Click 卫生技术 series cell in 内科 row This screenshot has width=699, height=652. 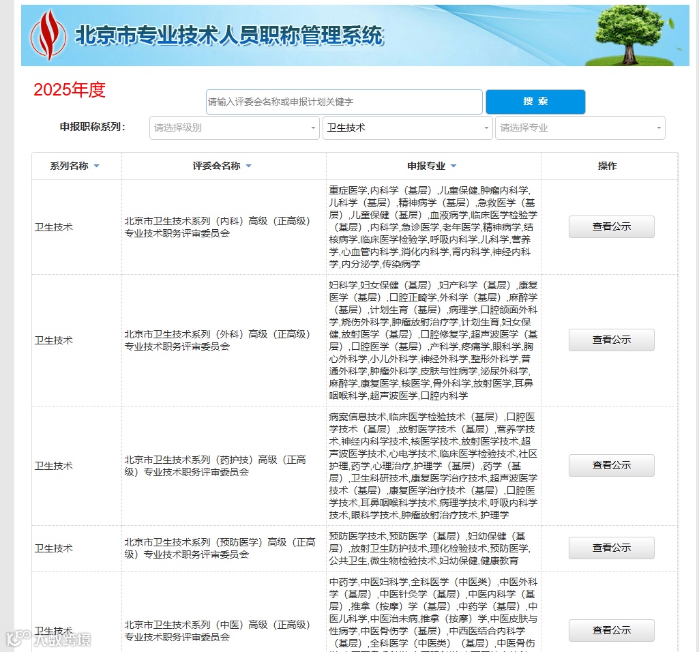[x=76, y=227]
